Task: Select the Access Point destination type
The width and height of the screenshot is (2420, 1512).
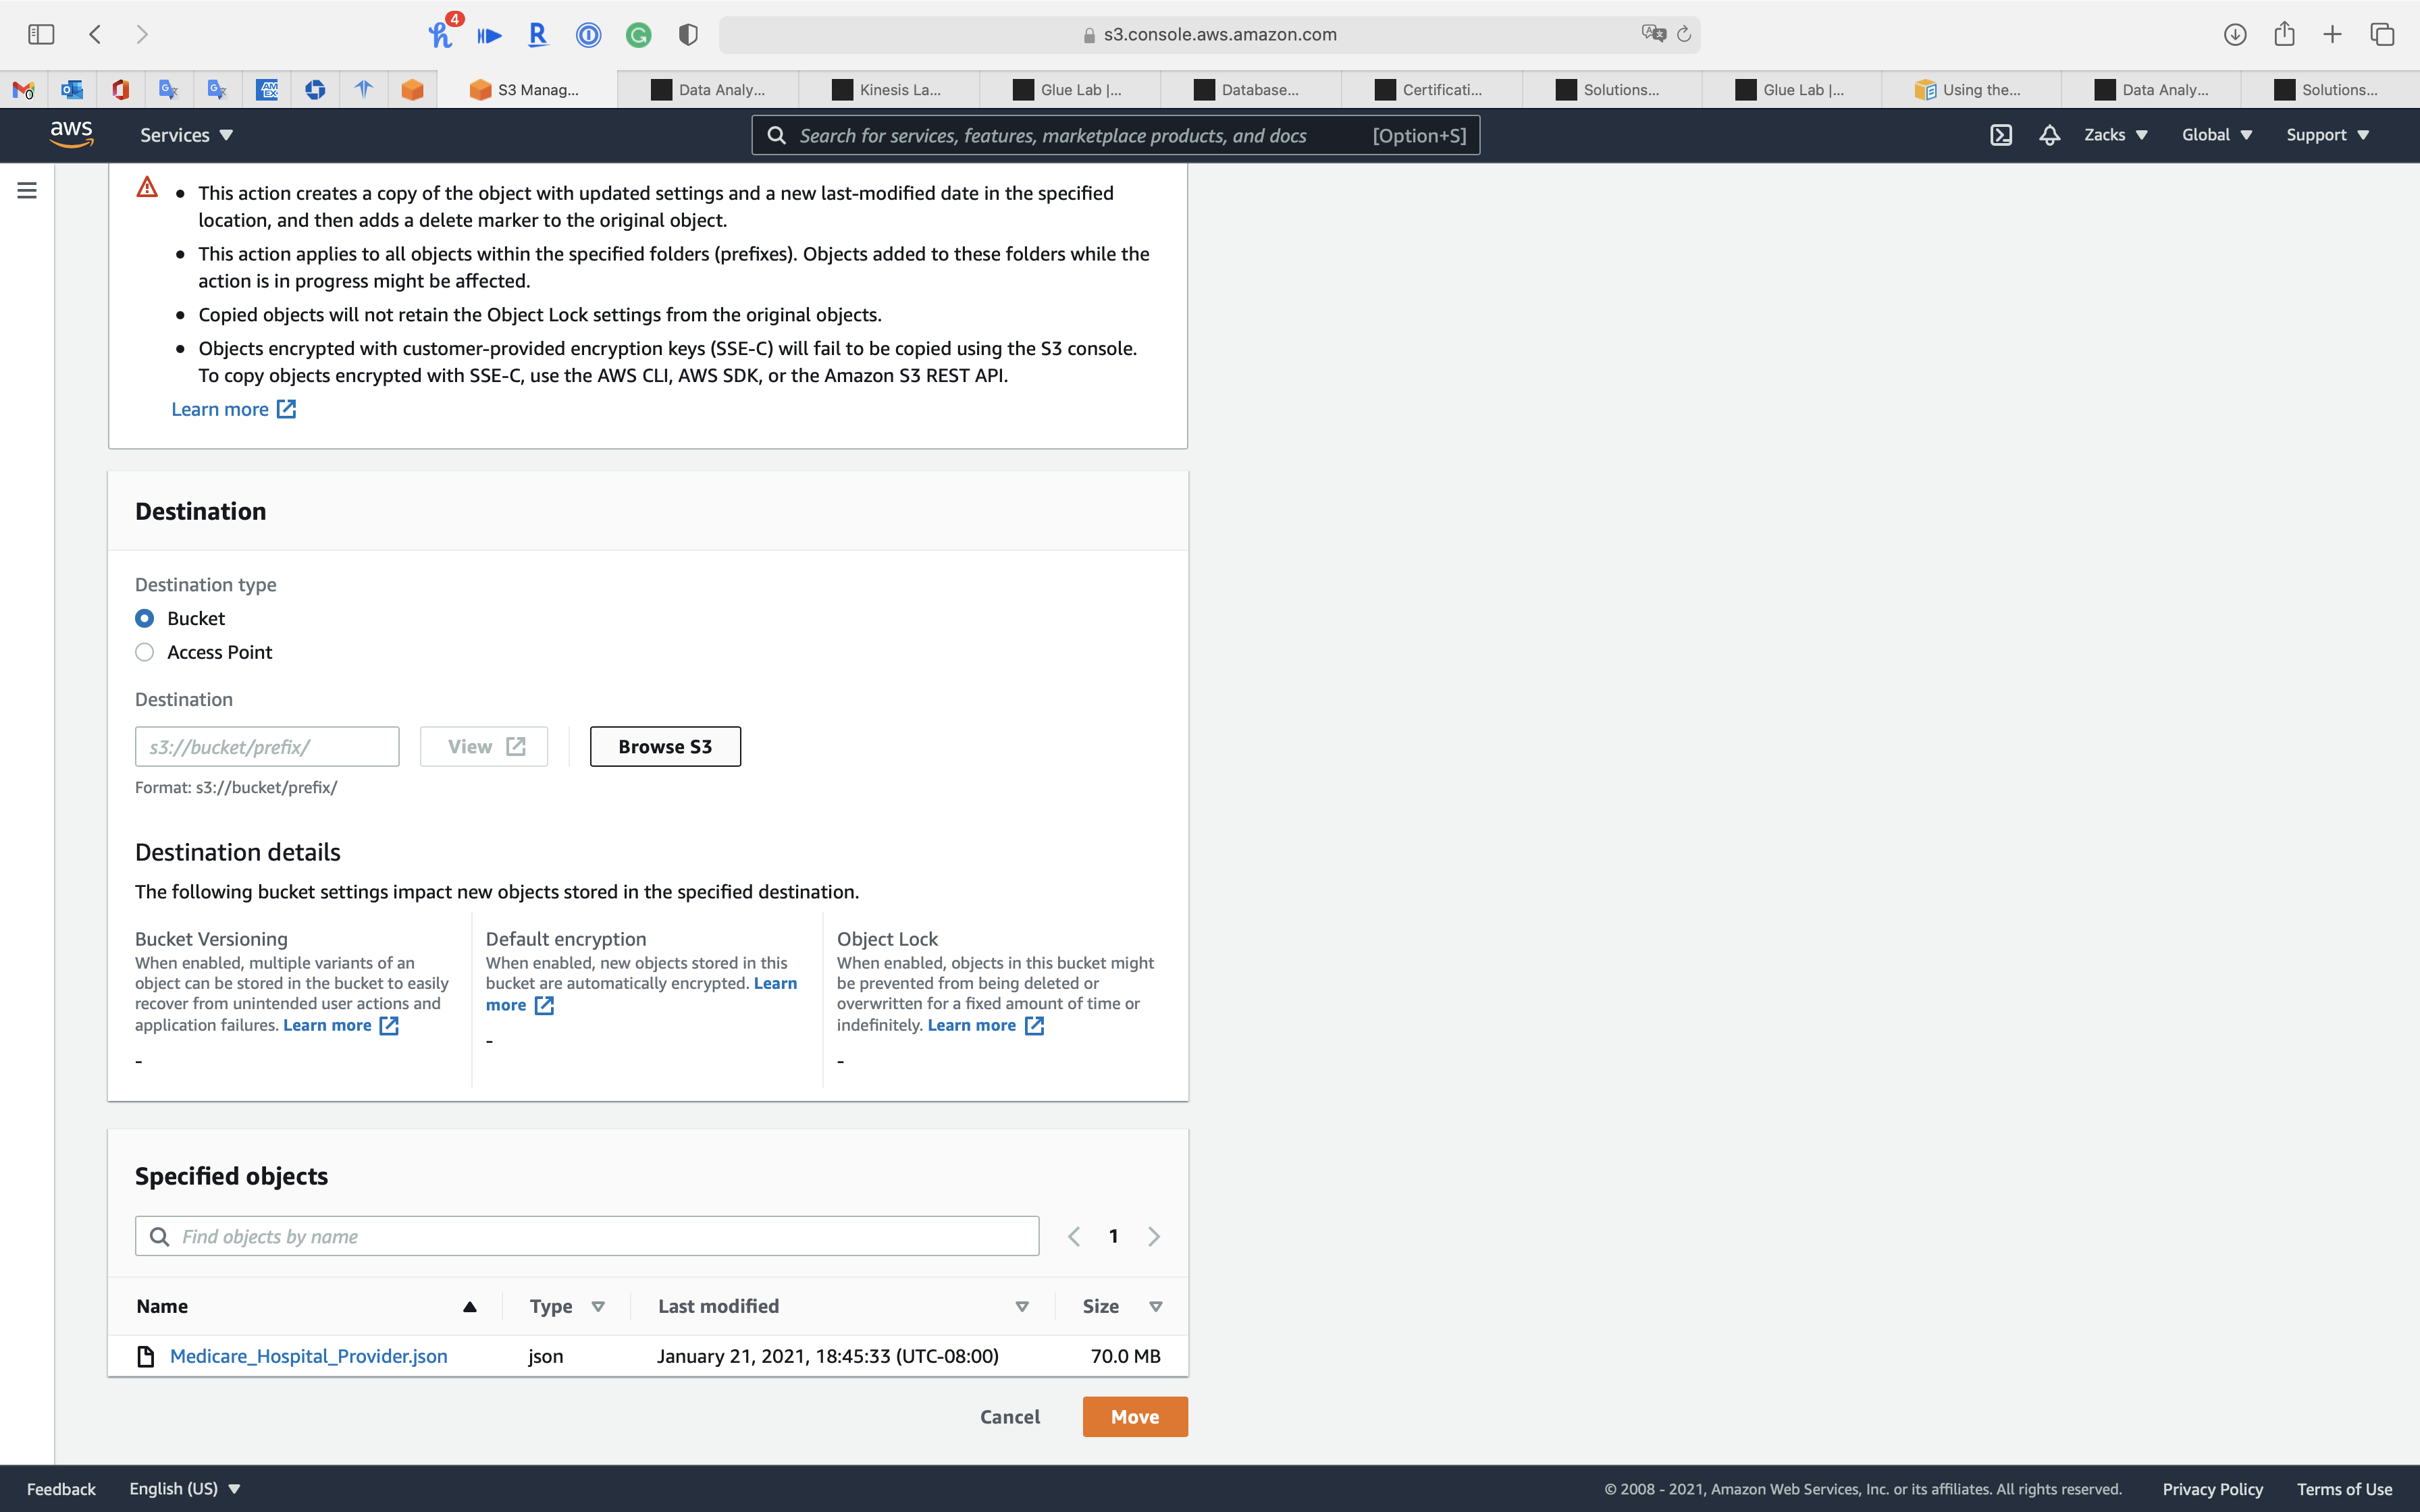Action: click(x=145, y=652)
